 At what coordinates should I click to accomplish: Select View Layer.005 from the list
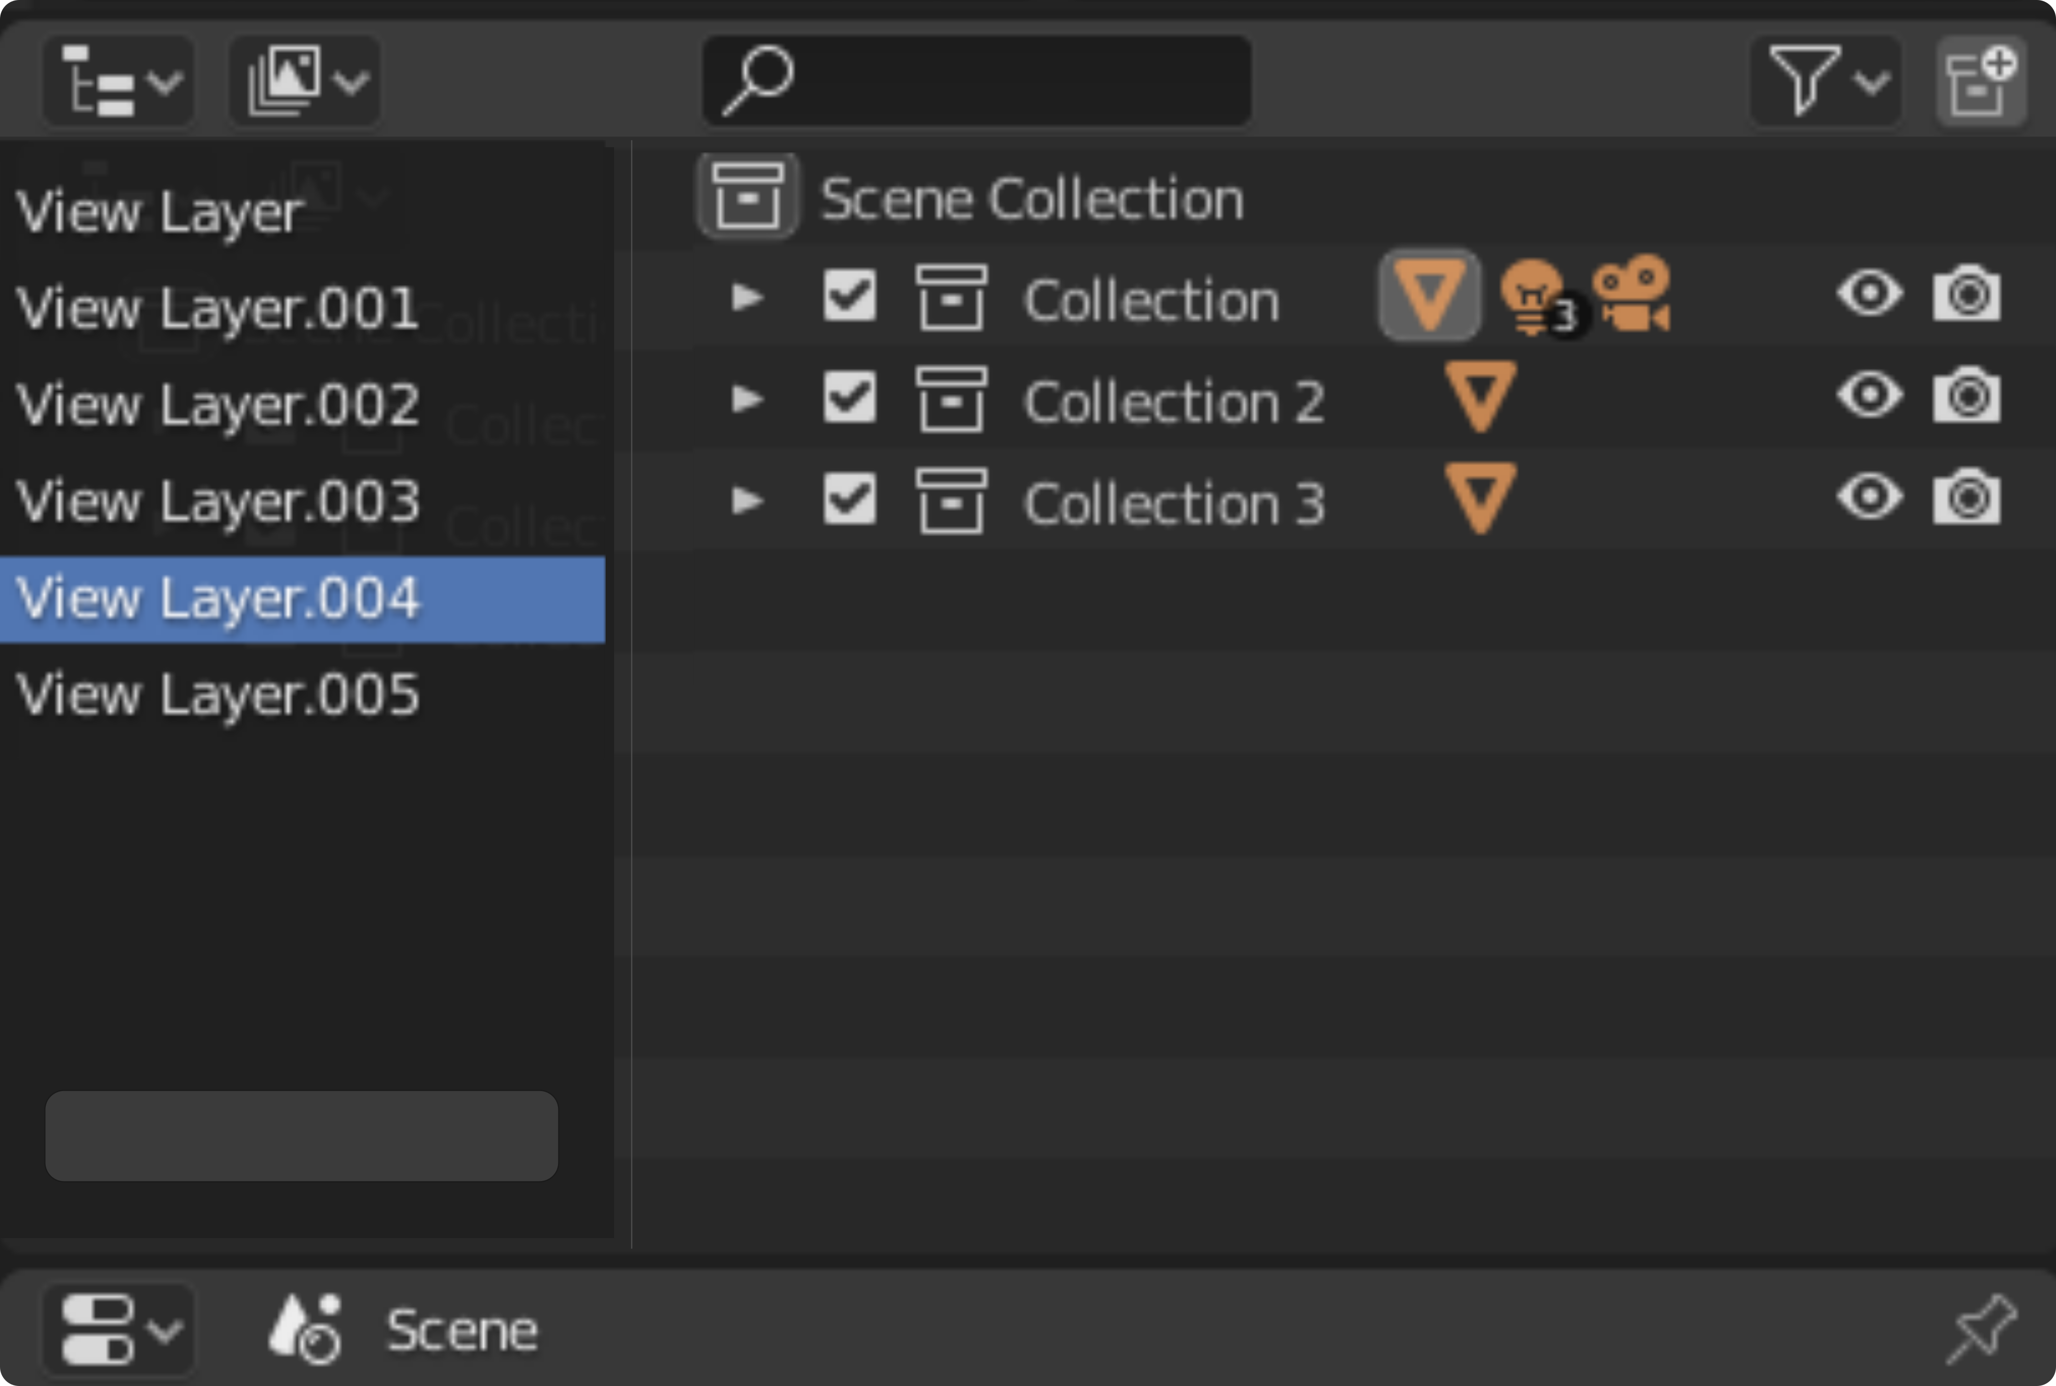[x=302, y=695]
